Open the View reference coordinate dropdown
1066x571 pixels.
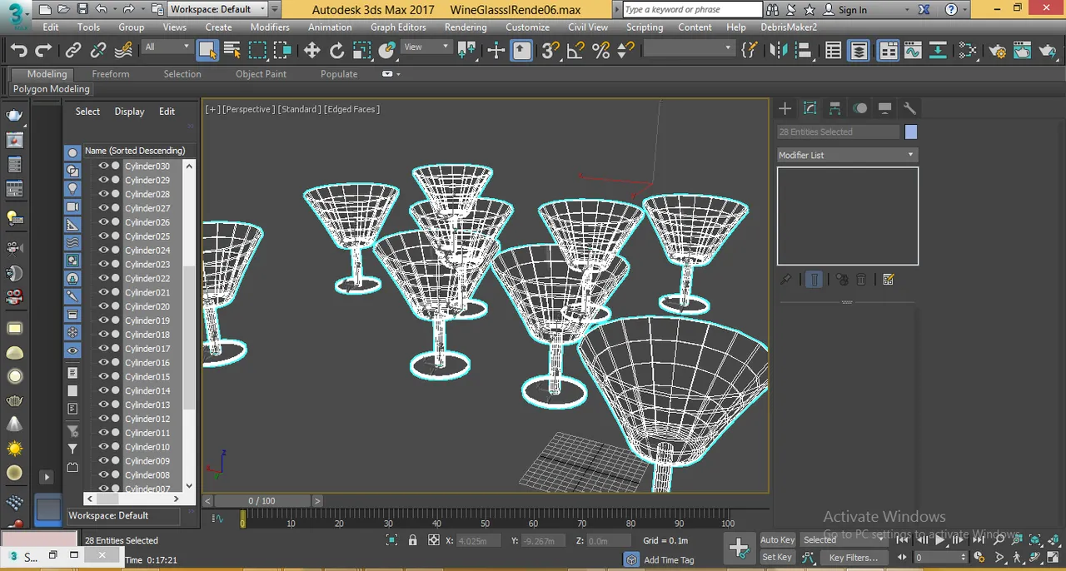pos(426,47)
